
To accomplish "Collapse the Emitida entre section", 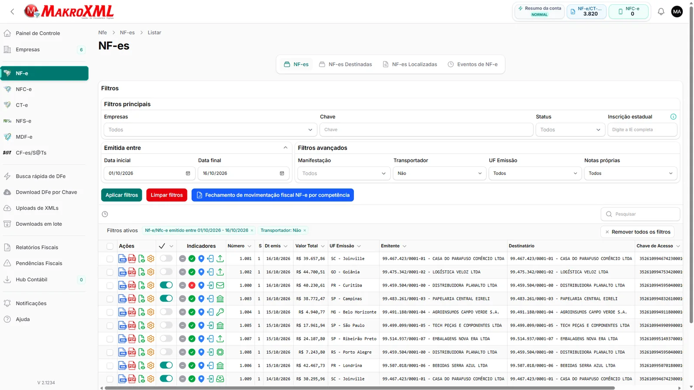I will 285,148.
